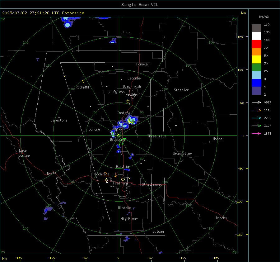This screenshot has width=280, height=262.
Task: Click the strong VIL storm cell east of Innisfail
Action: point(132,120)
